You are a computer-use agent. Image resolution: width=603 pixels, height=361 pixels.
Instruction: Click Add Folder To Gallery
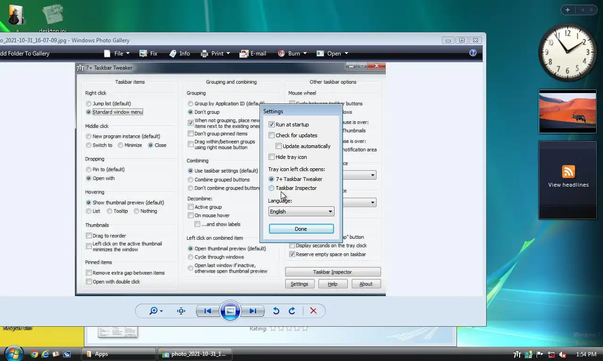coord(24,54)
